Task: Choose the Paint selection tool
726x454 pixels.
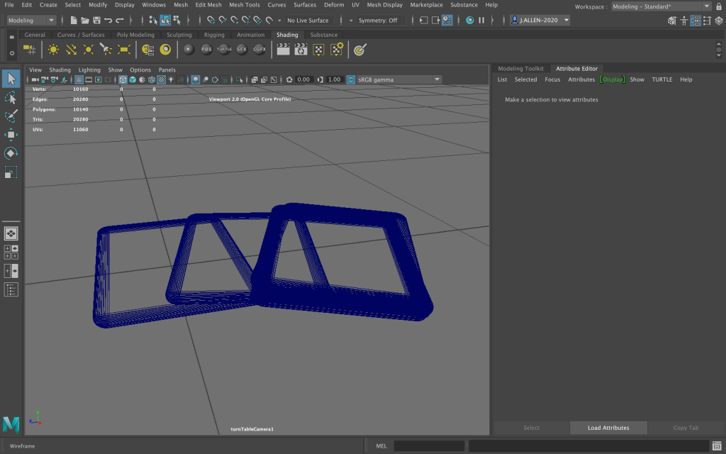Action: [11, 116]
